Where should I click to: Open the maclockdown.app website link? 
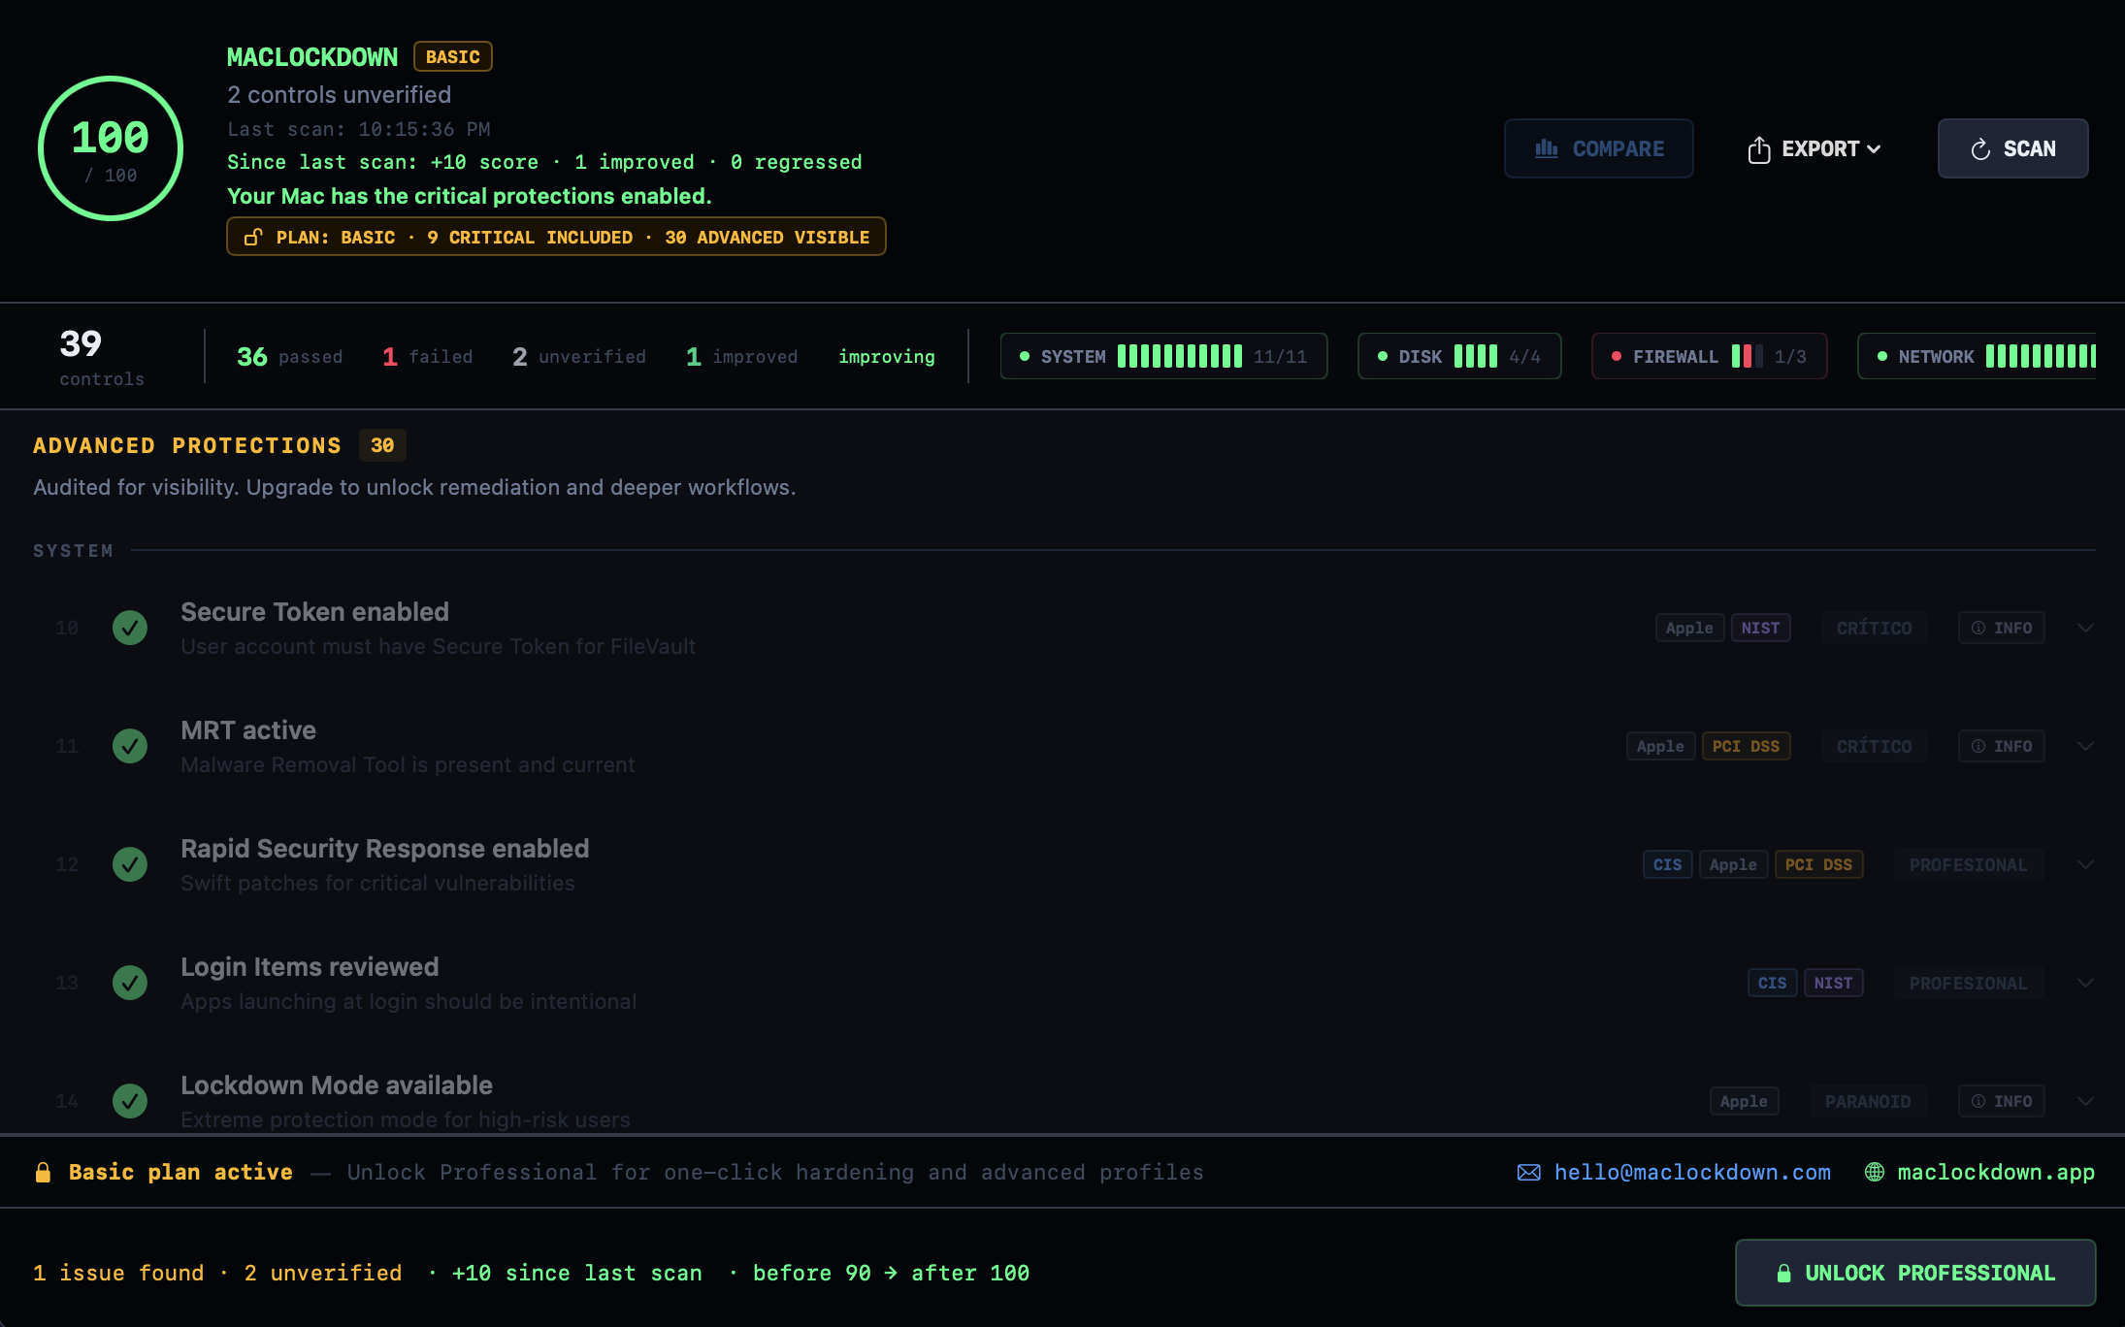tap(1996, 1172)
